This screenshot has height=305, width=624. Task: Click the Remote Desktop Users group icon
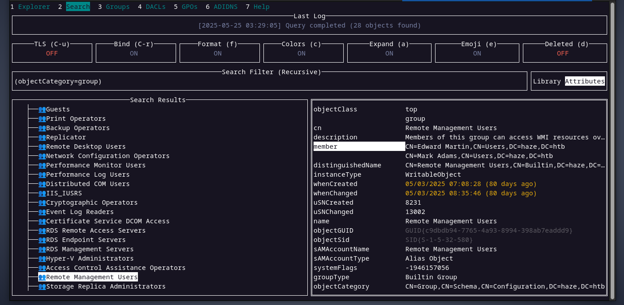42,147
